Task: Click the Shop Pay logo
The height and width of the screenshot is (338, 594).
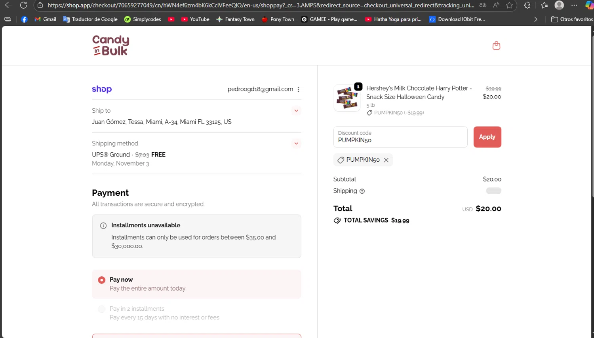Action: pos(102,89)
